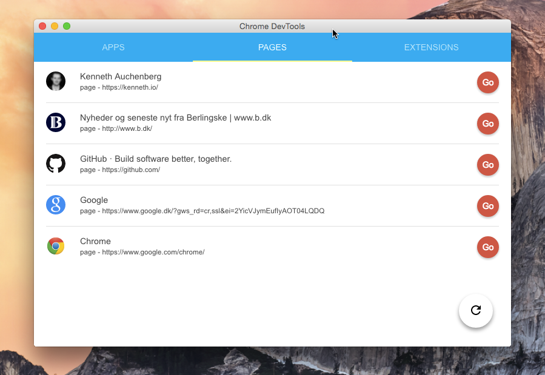
Task: Click Go for the Kenneth Auchenberg page
Action: click(x=488, y=82)
